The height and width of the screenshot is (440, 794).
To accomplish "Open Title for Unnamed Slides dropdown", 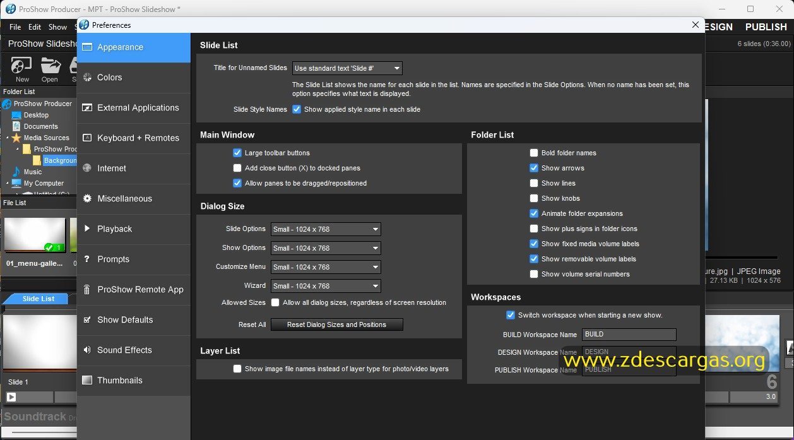I will point(347,68).
